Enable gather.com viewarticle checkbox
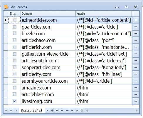The image size is (143, 118). coord(14,54)
